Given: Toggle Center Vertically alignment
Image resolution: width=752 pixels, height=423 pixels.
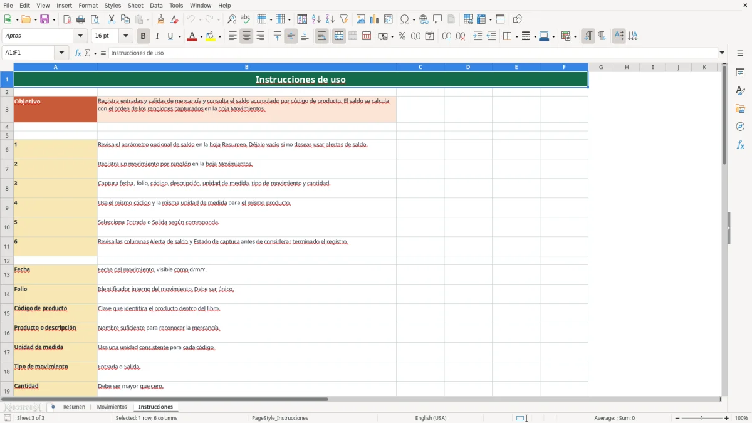Looking at the screenshot, I should (291, 36).
